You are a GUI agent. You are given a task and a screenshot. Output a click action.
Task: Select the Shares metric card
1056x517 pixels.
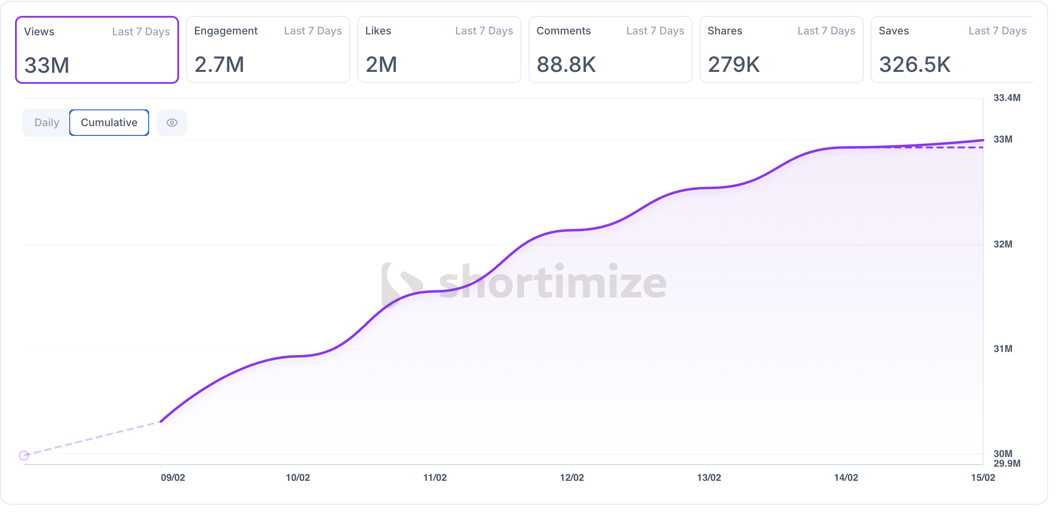coord(781,49)
